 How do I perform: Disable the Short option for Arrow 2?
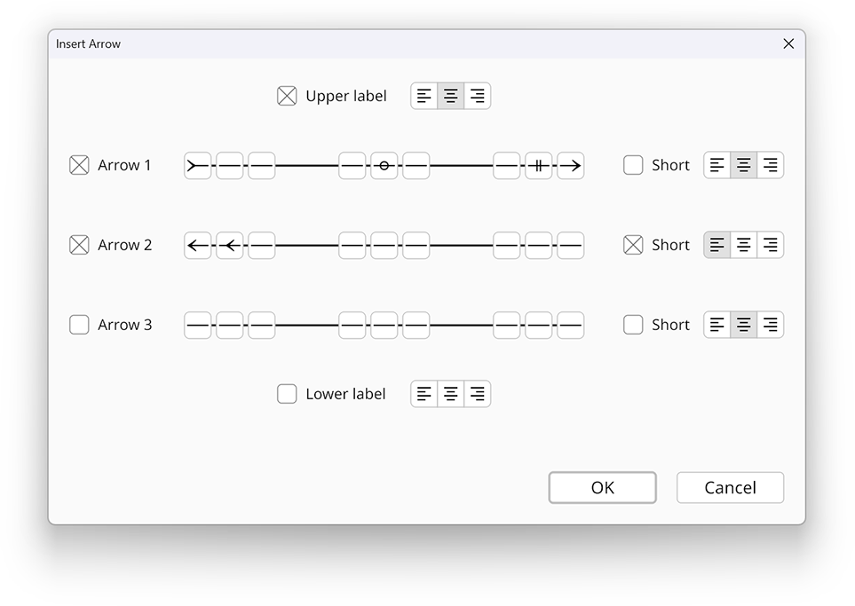tap(632, 245)
